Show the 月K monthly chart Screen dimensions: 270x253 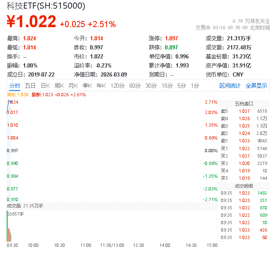(73, 86)
